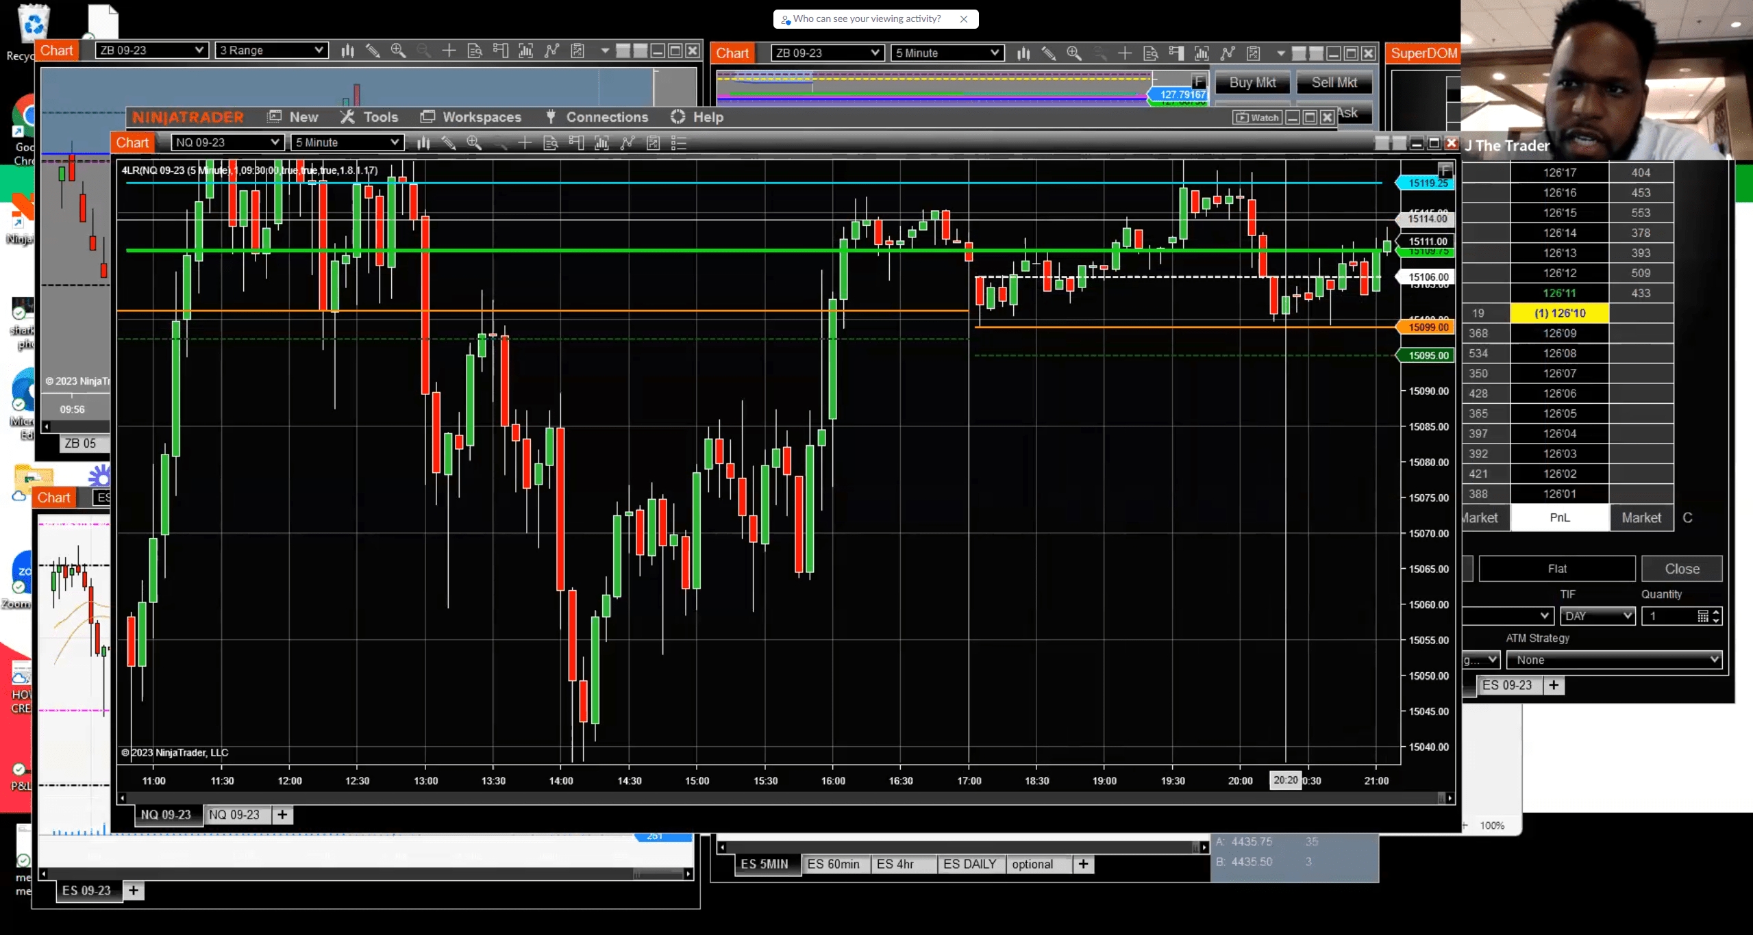Expand ZB 09-23 instrument dropdown in 5 Minute chart
The height and width of the screenshot is (935, 1753).
click(x=827, y=53)
